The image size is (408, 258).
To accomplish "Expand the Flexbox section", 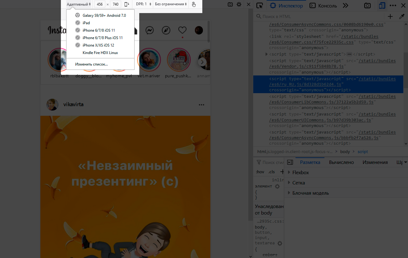I will [x=346, y=172].
